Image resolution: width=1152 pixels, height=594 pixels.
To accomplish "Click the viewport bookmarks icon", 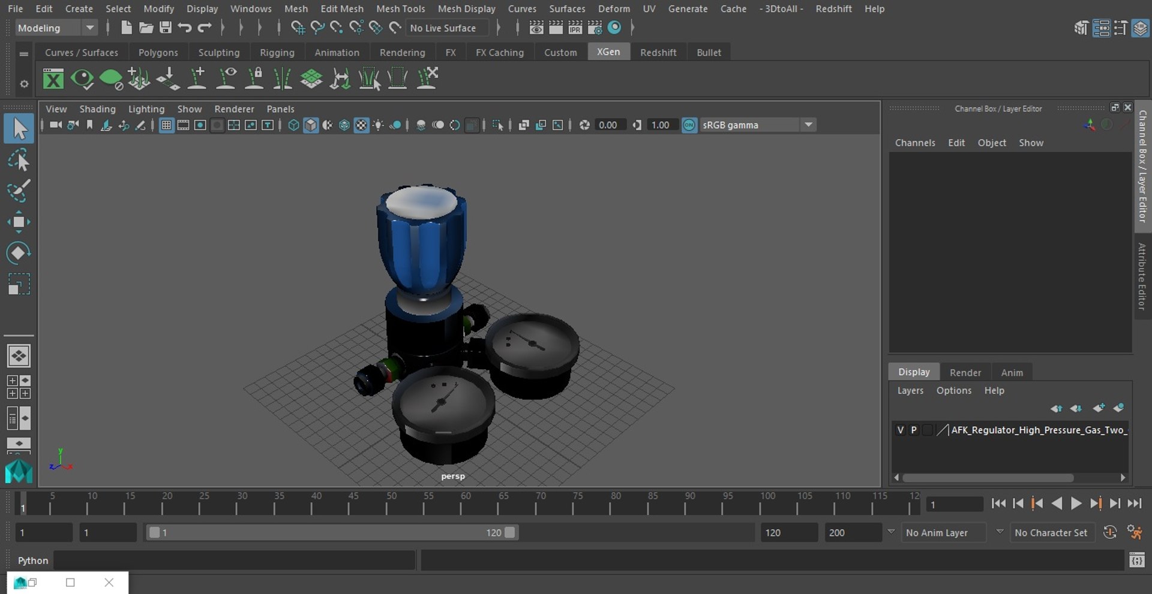I will point(89,125).
